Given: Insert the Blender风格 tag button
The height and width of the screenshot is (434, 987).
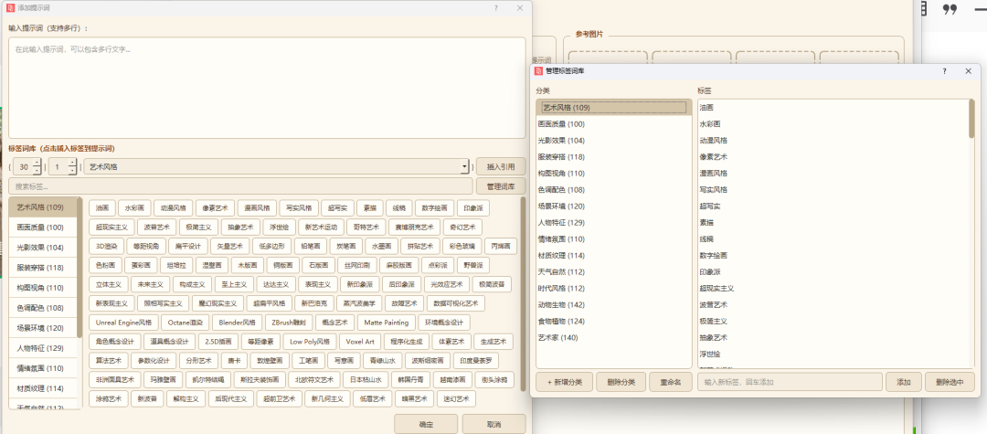Looking at the screenshot, I should 237,323.
